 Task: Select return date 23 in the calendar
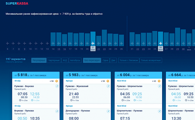point(143,49)
